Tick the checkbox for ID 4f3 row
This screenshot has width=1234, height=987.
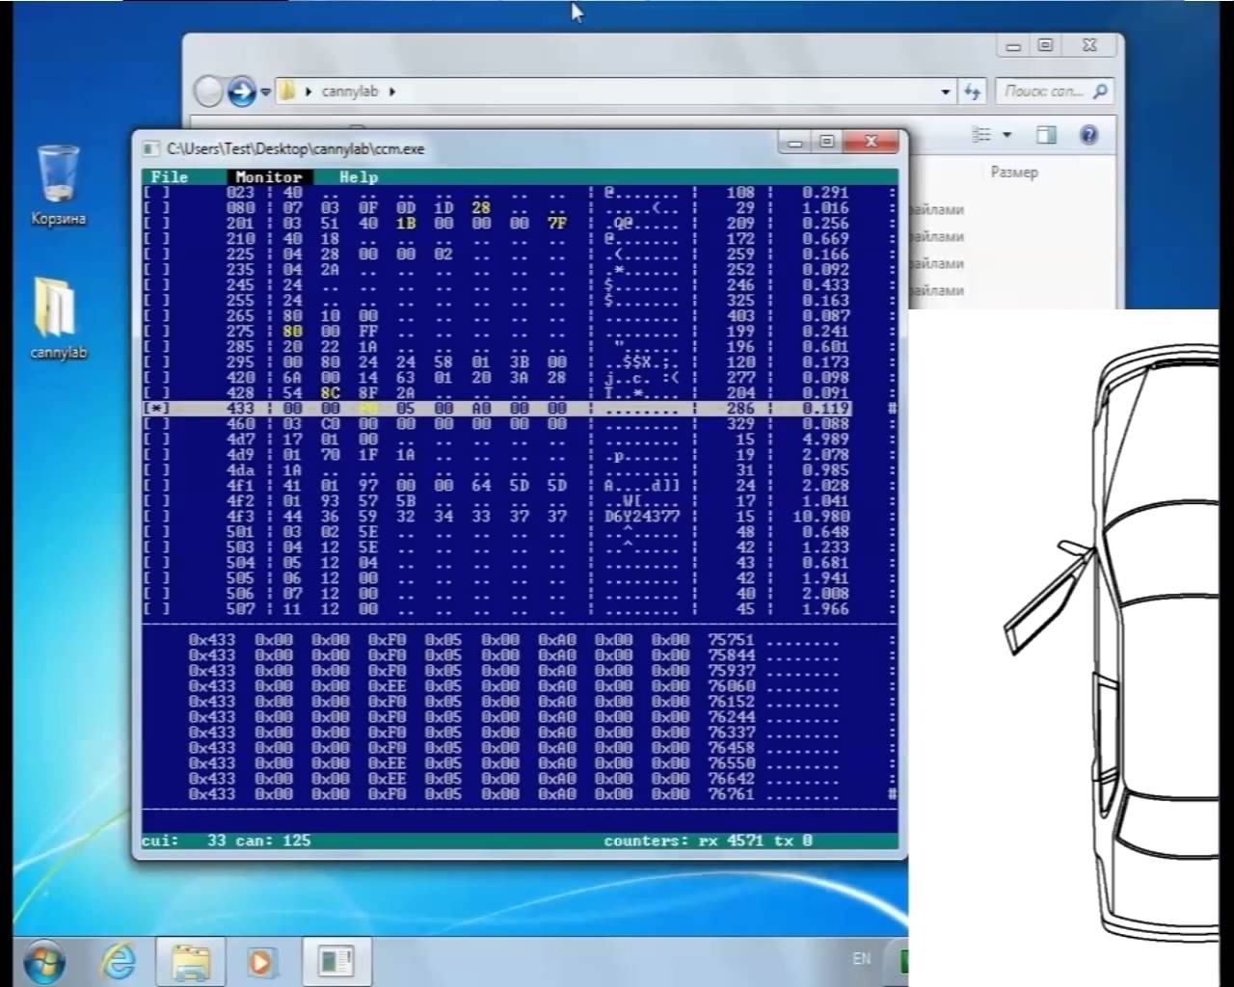[156, 517]
